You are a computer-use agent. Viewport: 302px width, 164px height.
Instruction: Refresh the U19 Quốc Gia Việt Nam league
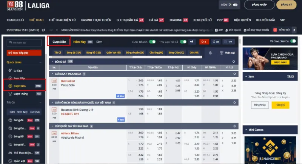pyautogui.click(x=234, y=102)
